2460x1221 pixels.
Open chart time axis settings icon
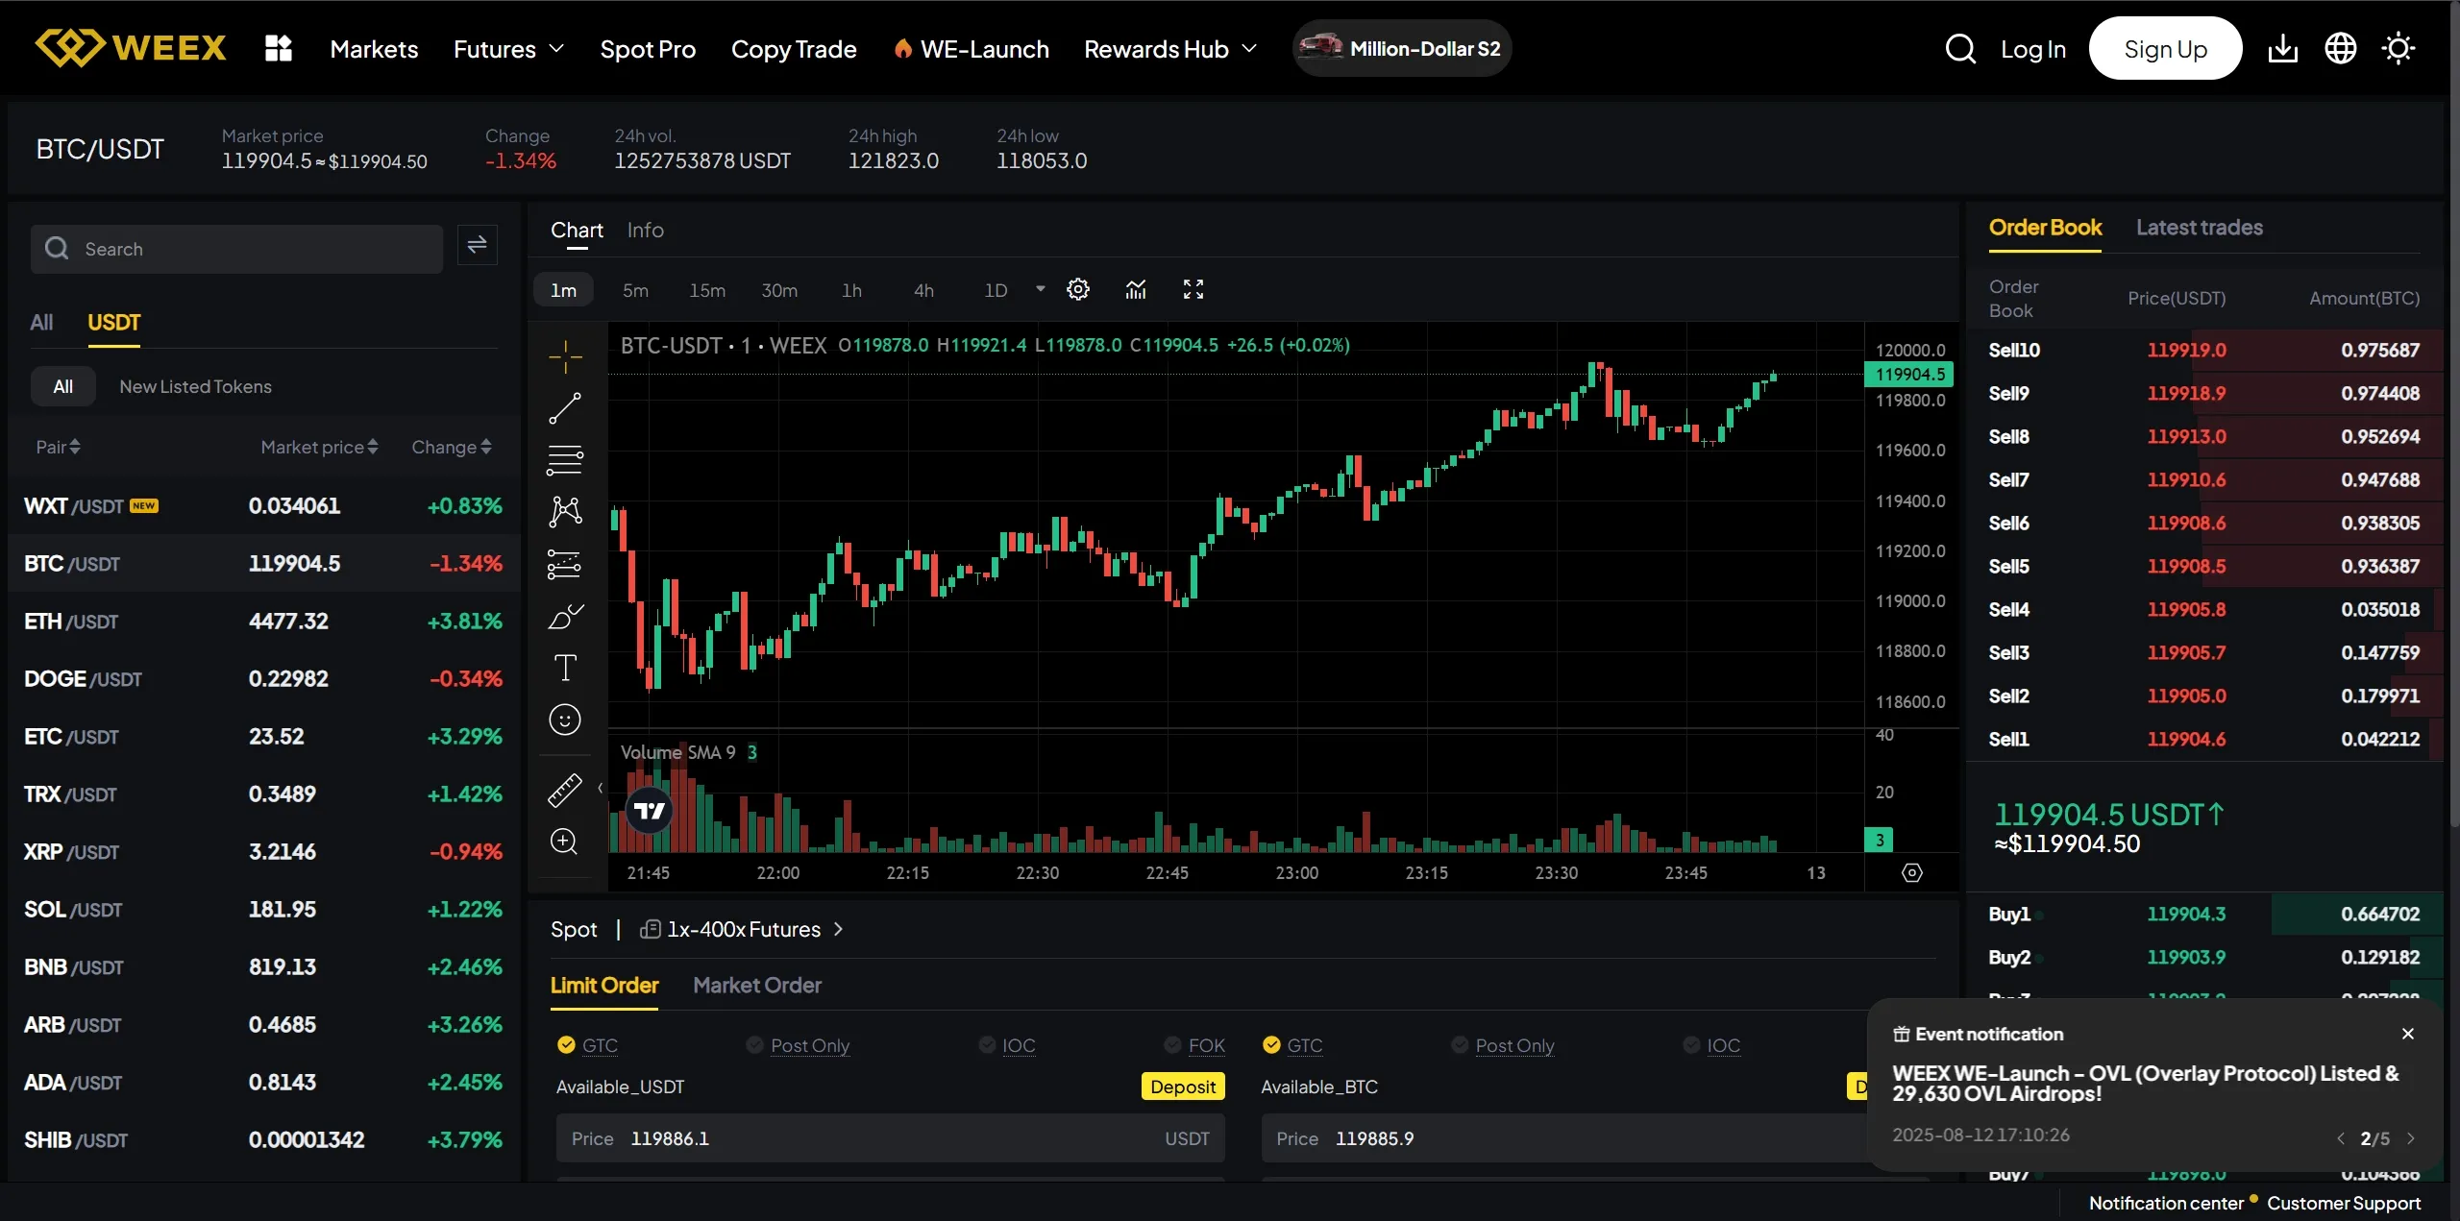(1912, 872)
